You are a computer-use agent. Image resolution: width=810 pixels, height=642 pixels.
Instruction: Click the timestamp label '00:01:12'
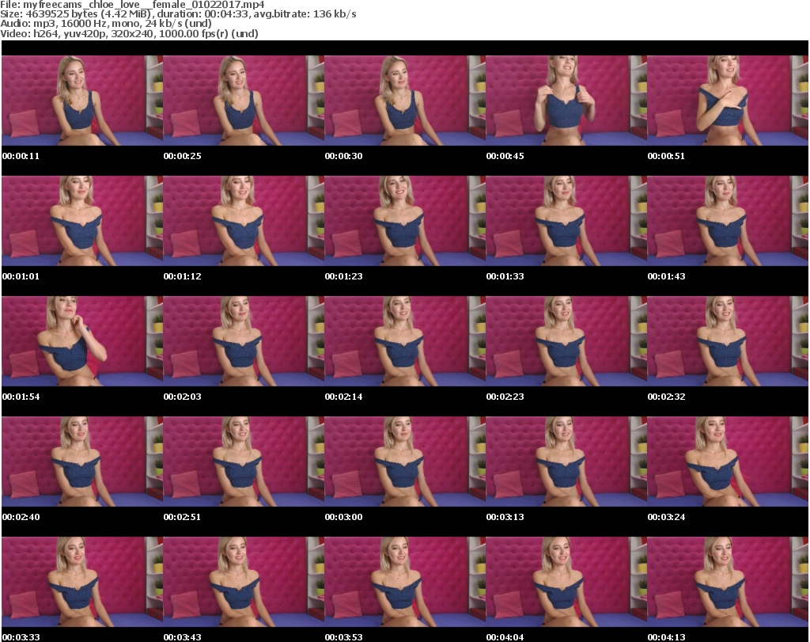(183, 276)
